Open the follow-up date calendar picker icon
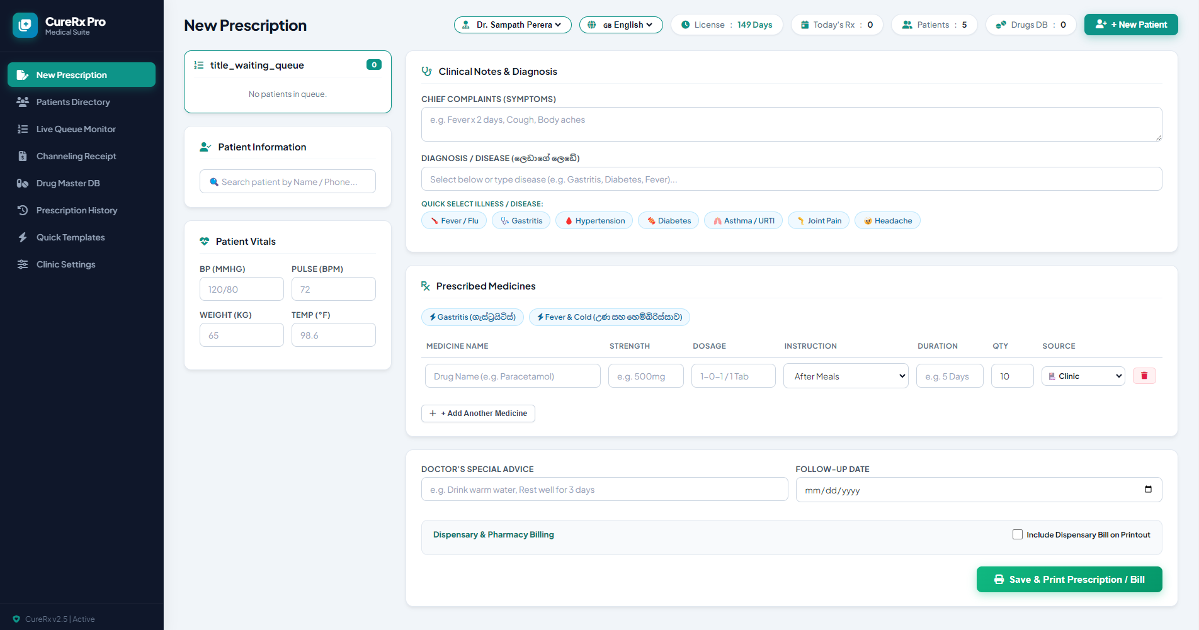Viewport: 1199px width, 630px height. [1148, 489]
